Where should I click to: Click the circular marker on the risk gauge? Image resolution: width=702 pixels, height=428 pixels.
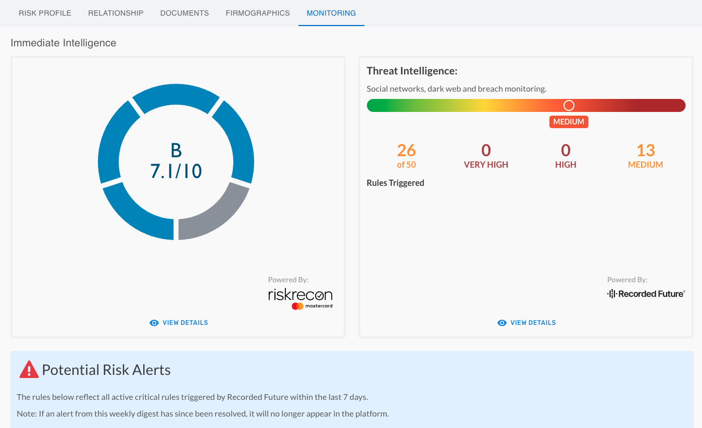click(569, 105)
